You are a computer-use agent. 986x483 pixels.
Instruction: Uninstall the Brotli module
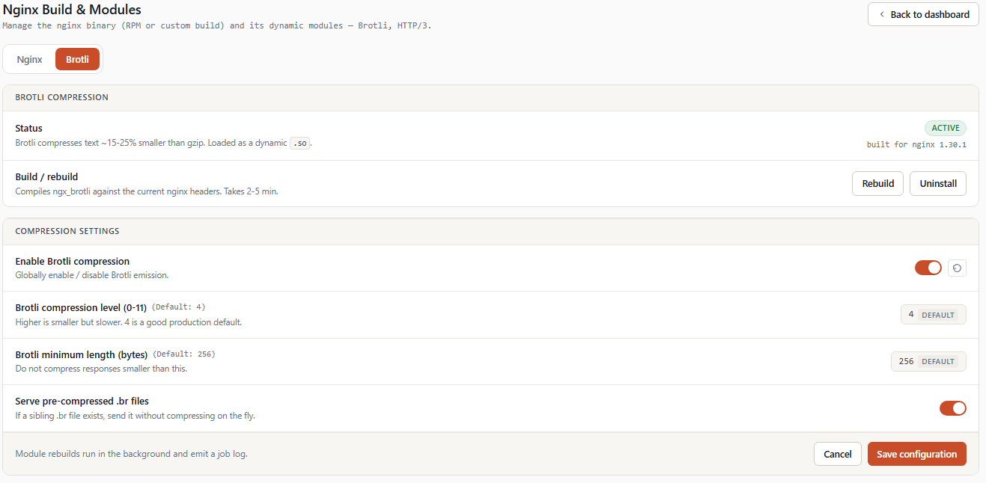(938, 183)
